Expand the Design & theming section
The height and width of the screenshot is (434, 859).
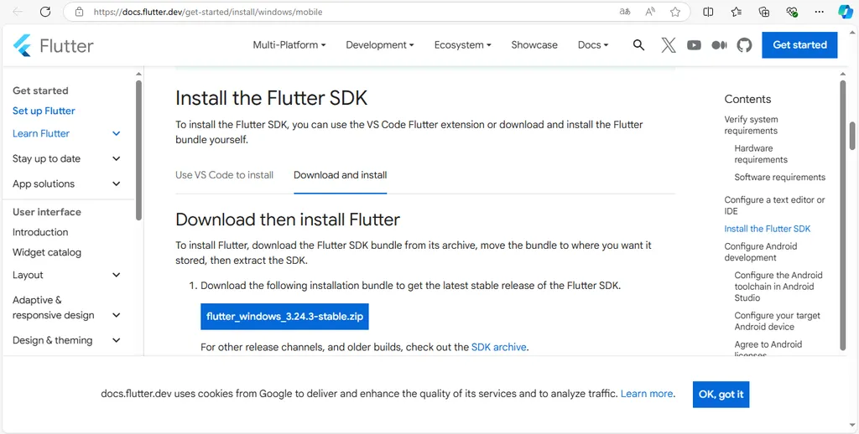116,340
